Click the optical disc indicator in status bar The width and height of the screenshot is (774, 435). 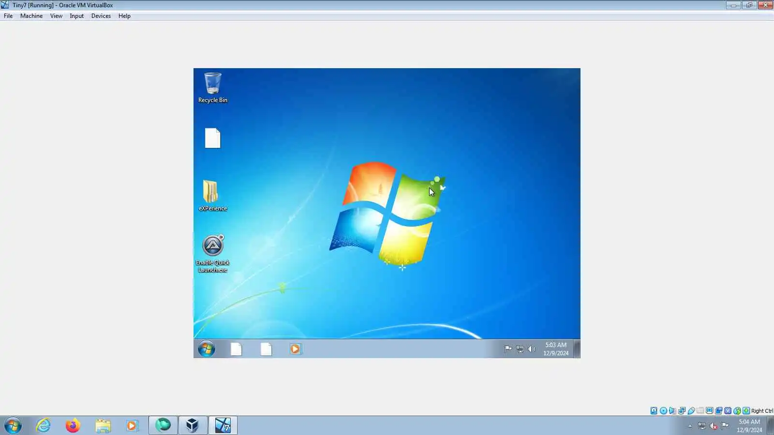coord(663,411)
